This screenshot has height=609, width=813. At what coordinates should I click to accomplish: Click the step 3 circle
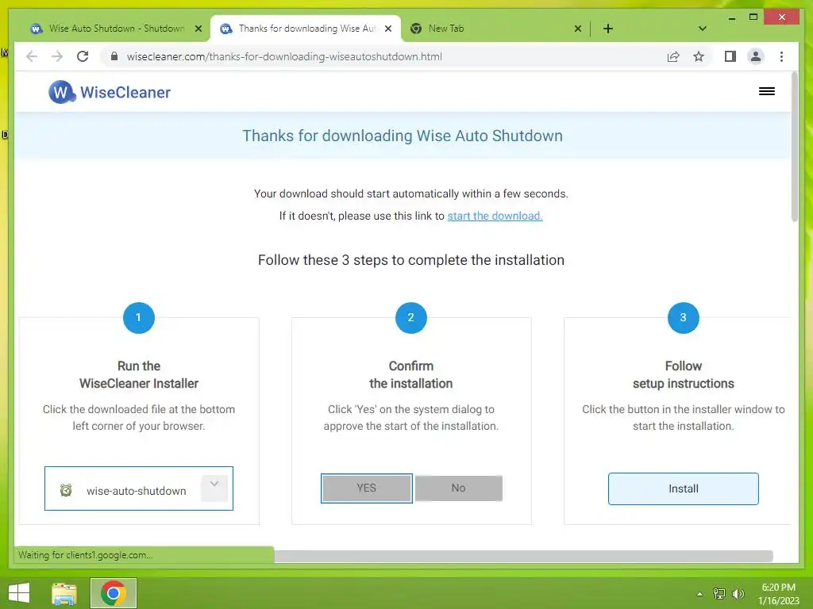point(683,317)
